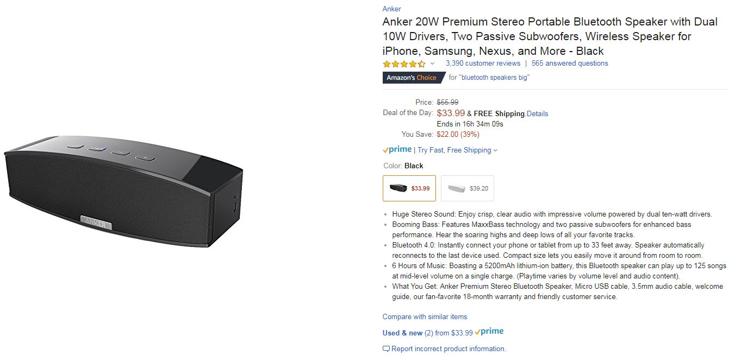Click the Amazon's Choice badge
The width and height of the screenshot is (729, 355).
(412, 78)
